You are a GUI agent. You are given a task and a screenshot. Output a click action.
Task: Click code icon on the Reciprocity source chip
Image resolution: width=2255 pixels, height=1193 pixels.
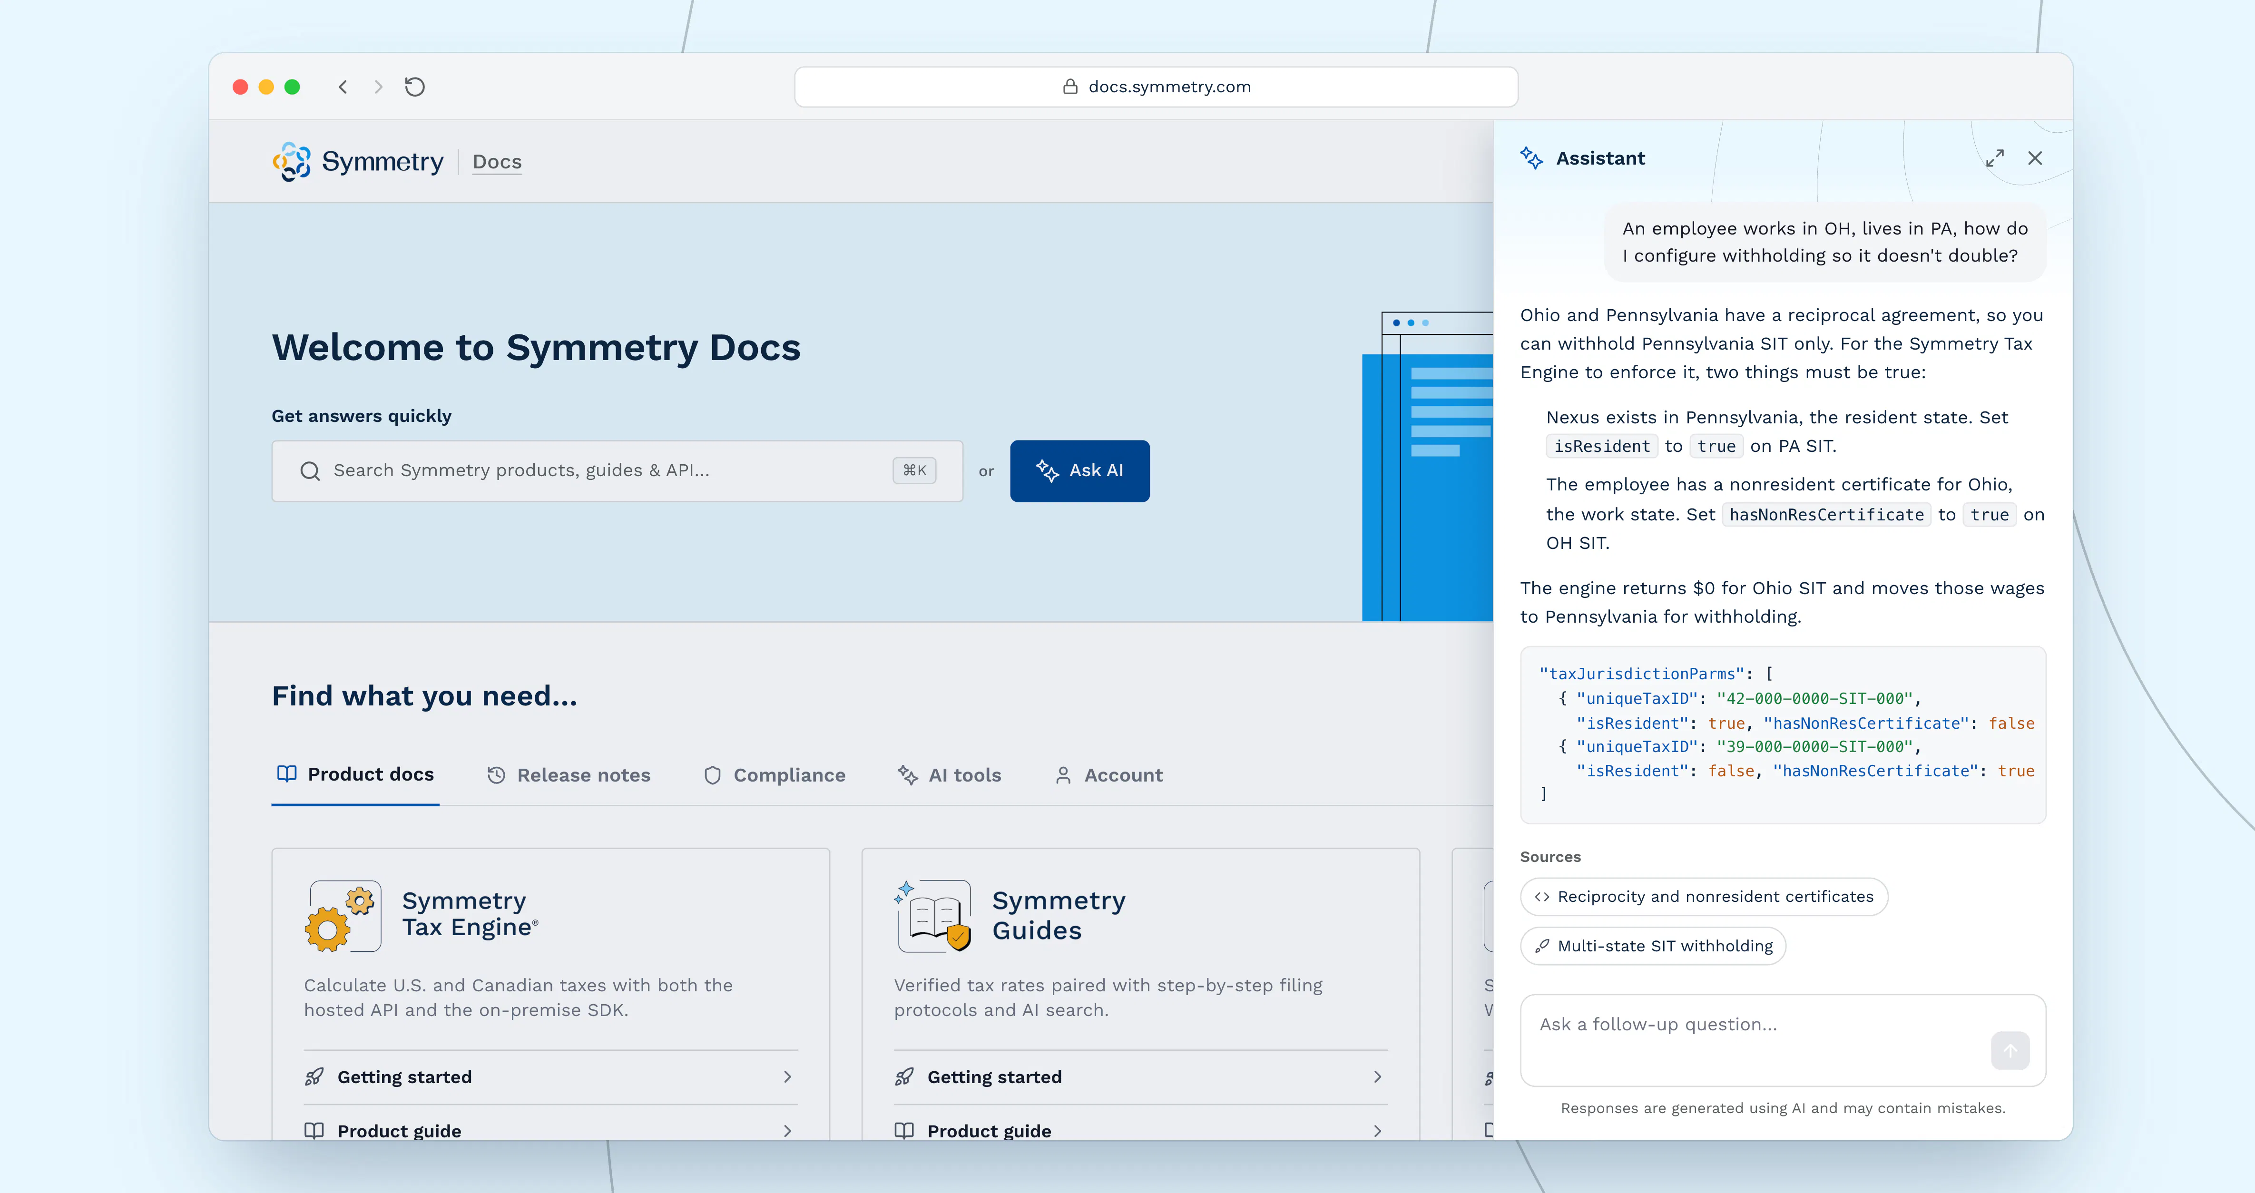pos(1542,897)
